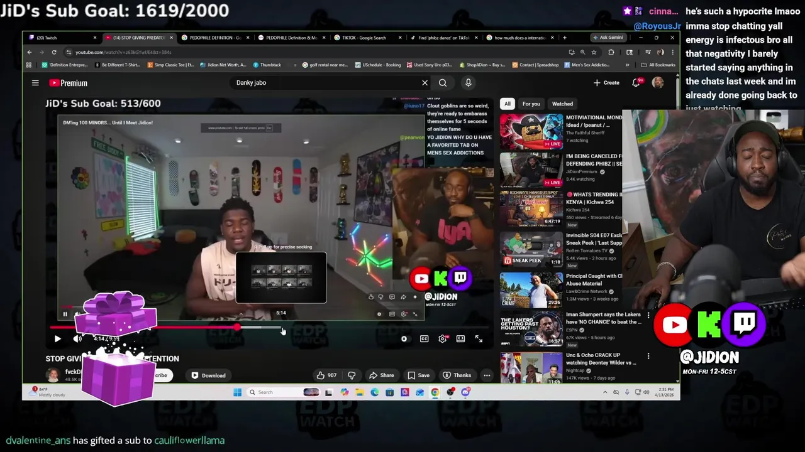This screenshot has height=452, width=805.
Task: Switch to 'Find phibz dance on TikTok' tab
Action: [x=443, y=38]
